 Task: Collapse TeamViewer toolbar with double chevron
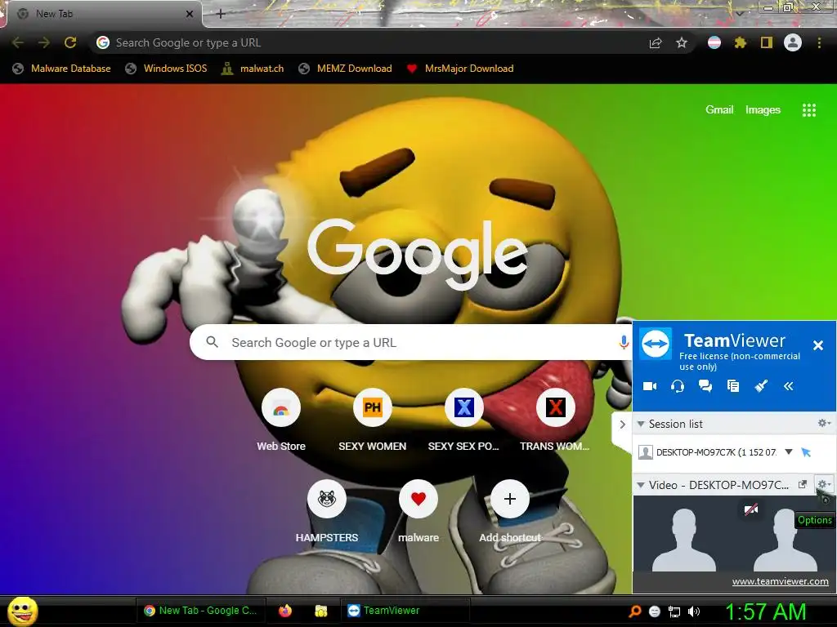(x=789, y=386)
